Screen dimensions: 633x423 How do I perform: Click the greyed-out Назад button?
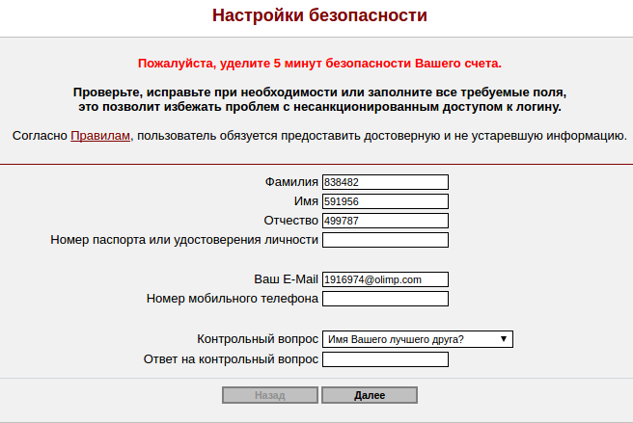[270, 395]
